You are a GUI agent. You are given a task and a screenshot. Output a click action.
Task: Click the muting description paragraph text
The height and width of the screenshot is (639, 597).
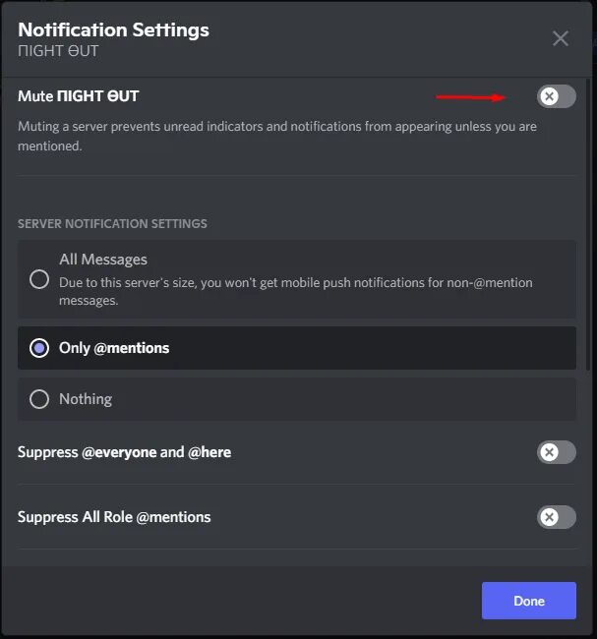point(277,136)
